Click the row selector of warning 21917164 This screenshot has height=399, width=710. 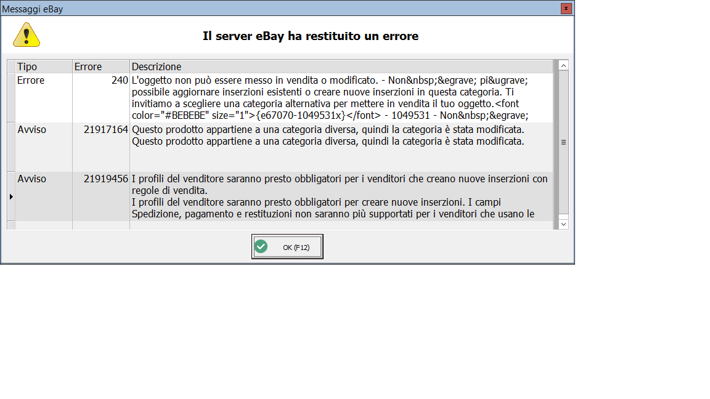click(x=11, y=147)
